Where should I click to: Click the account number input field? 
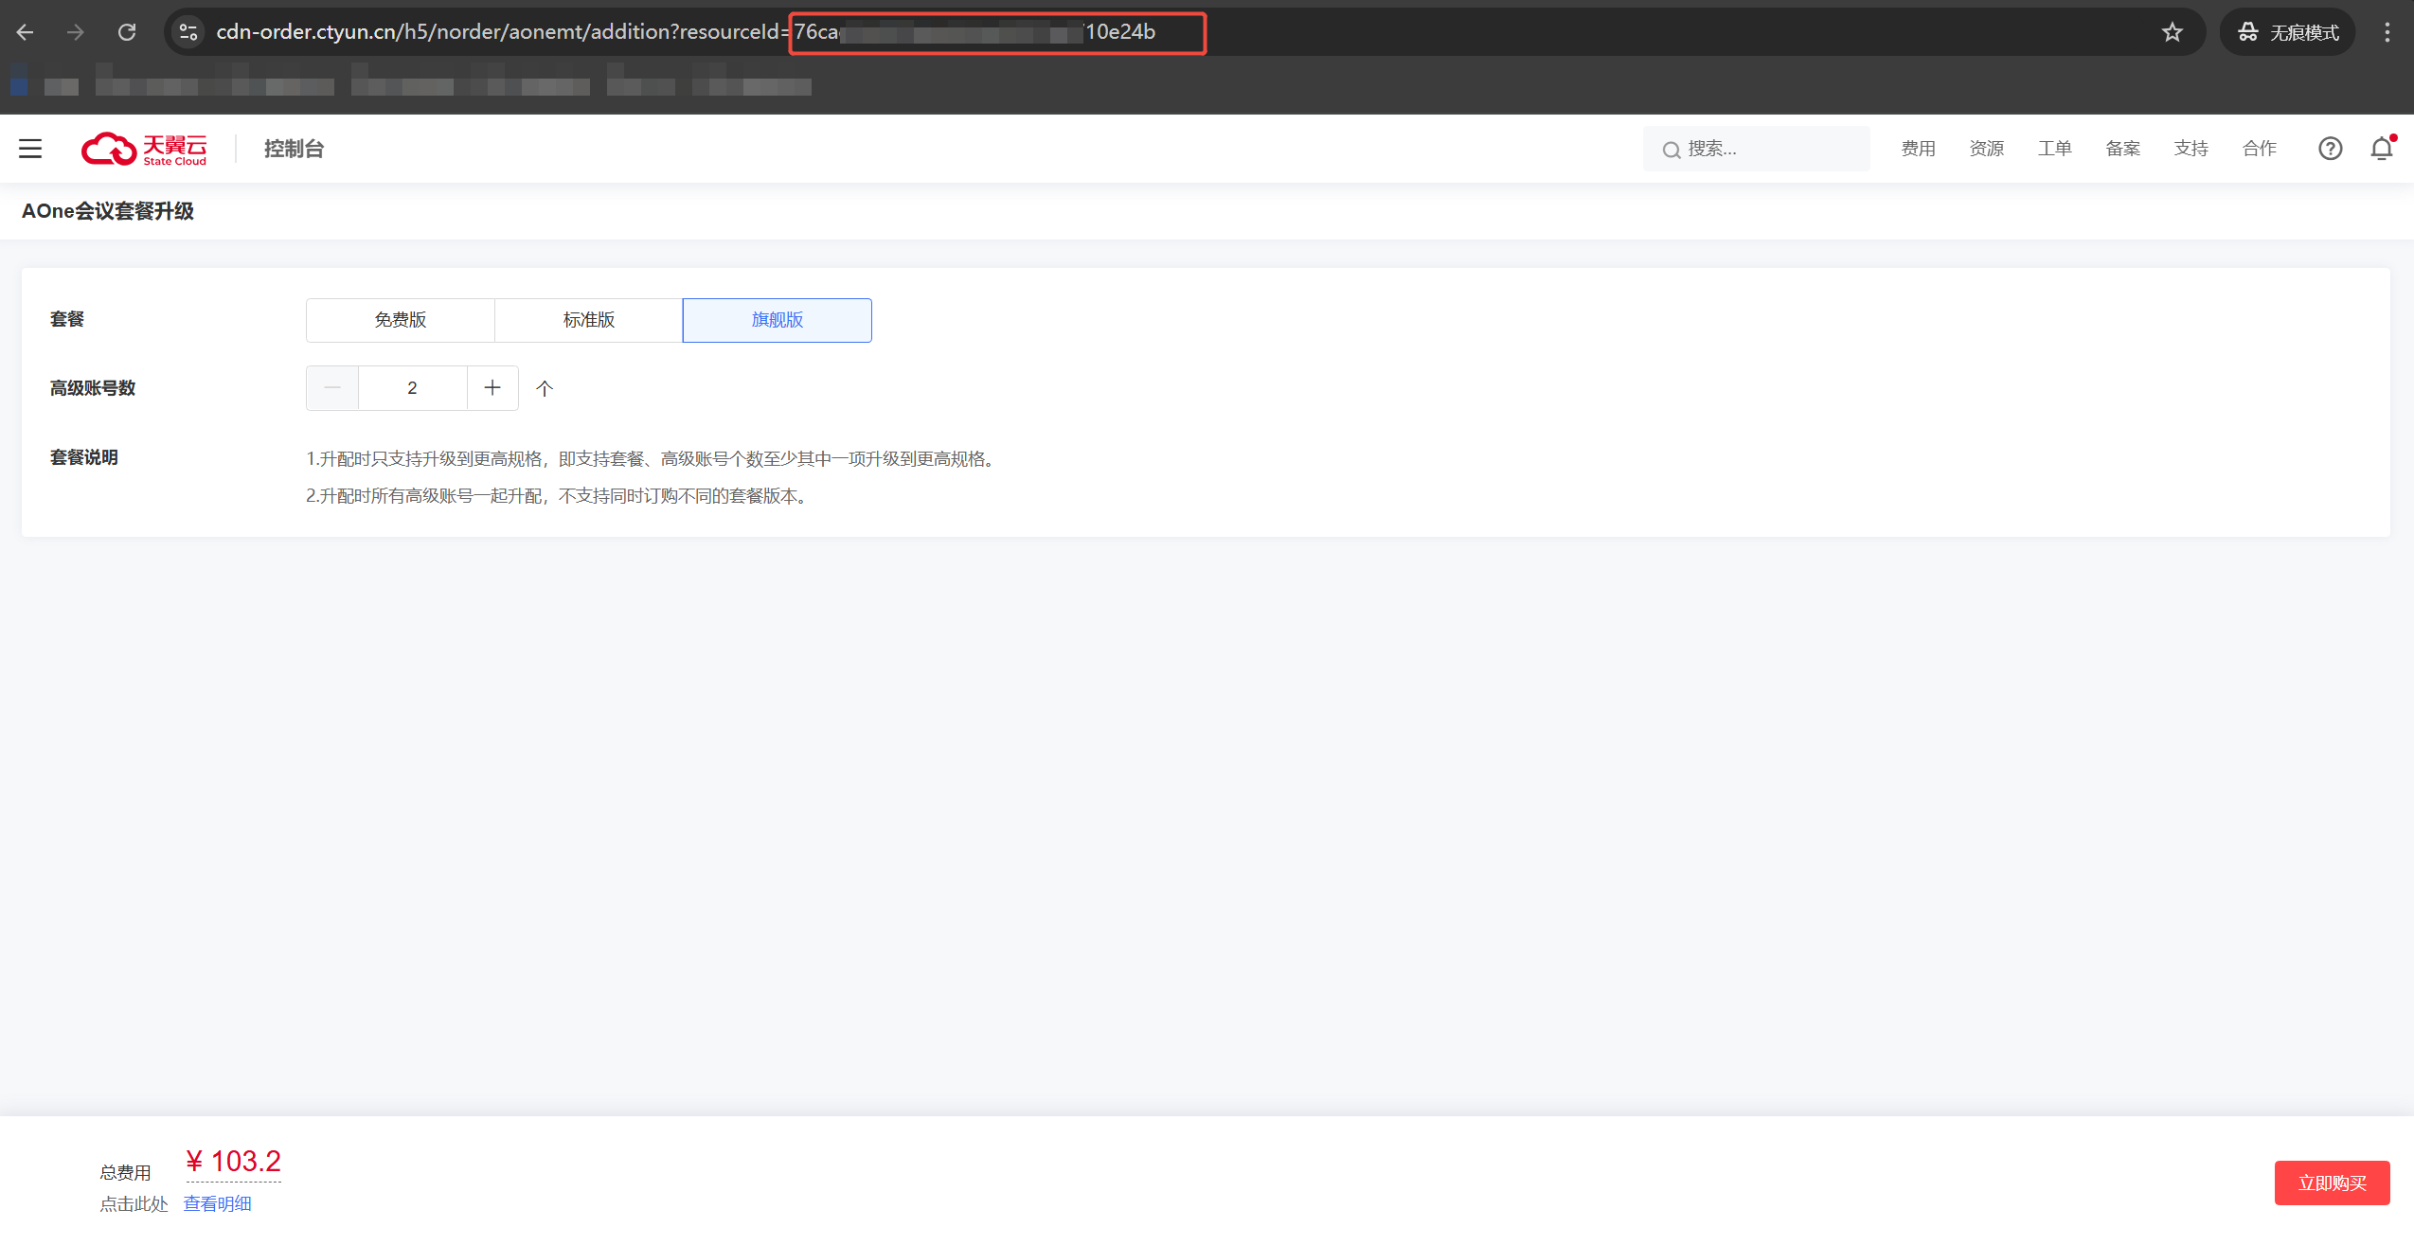point(412,388)
